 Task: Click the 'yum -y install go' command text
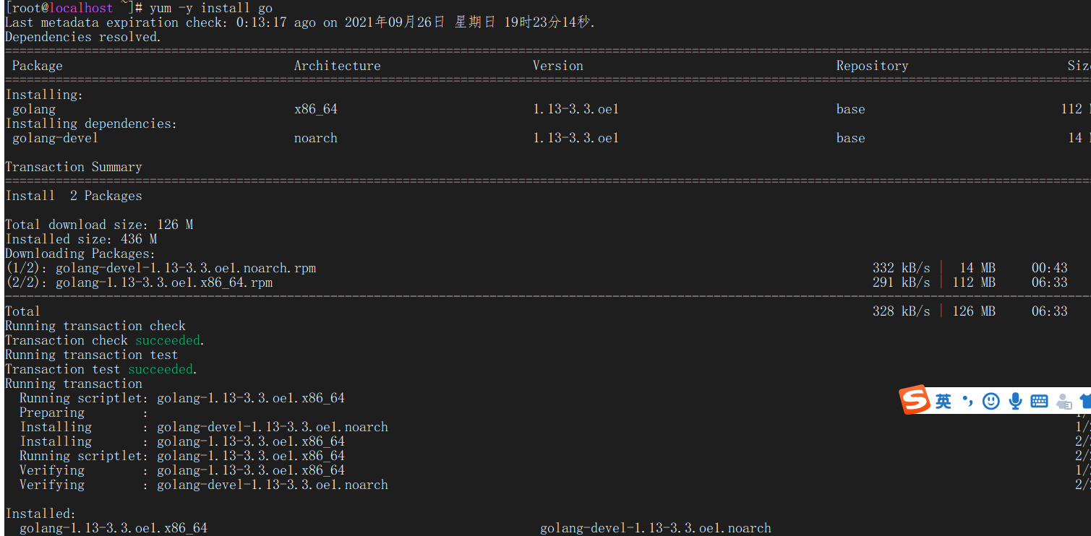pyautogui.click(x=211, y=8)
